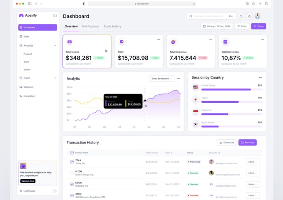Click the Analytic chart three-dot menu
This screenshot has height=200, width=283.
click(x=179, y=79)
